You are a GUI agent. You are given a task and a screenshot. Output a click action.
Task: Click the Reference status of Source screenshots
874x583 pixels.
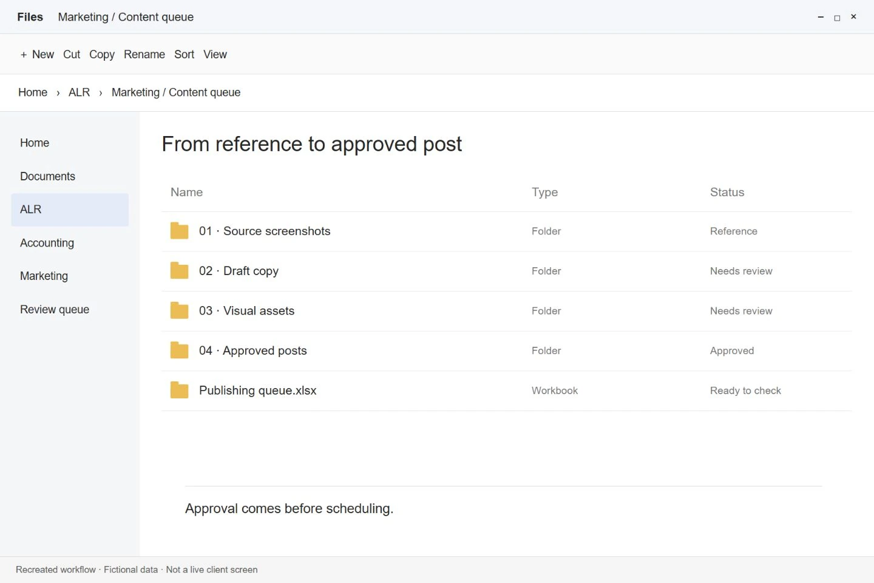coord(734,231)
